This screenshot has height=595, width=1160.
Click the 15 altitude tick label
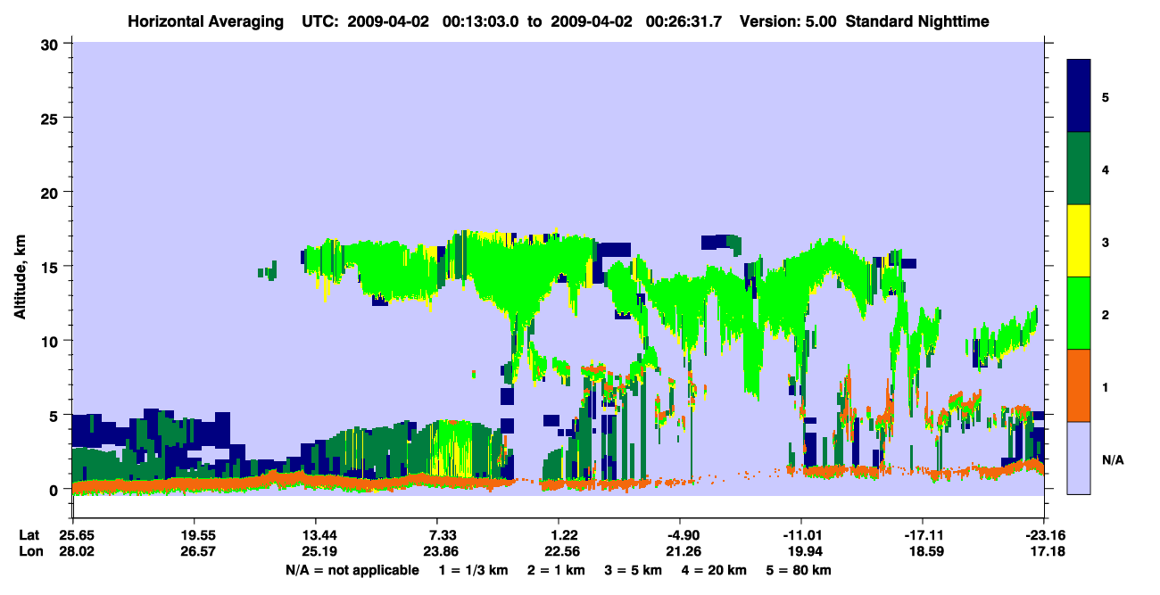[52, 267]
